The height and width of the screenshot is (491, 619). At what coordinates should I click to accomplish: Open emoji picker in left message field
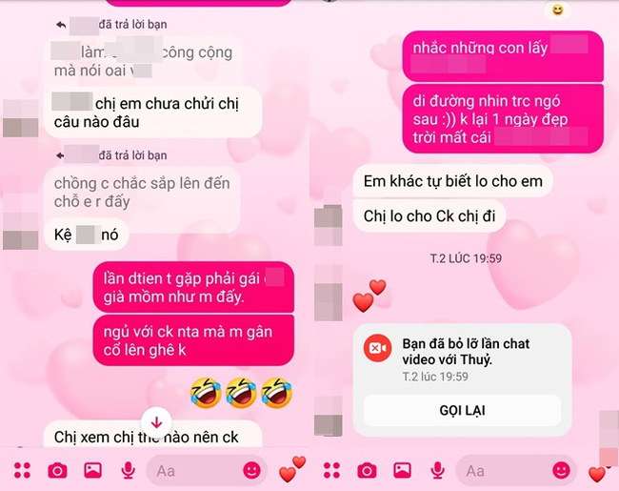coord(251,470)
